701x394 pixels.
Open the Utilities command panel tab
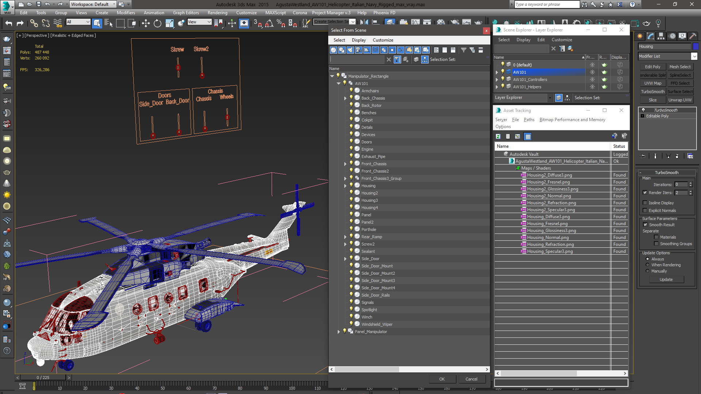pos(693,36)
